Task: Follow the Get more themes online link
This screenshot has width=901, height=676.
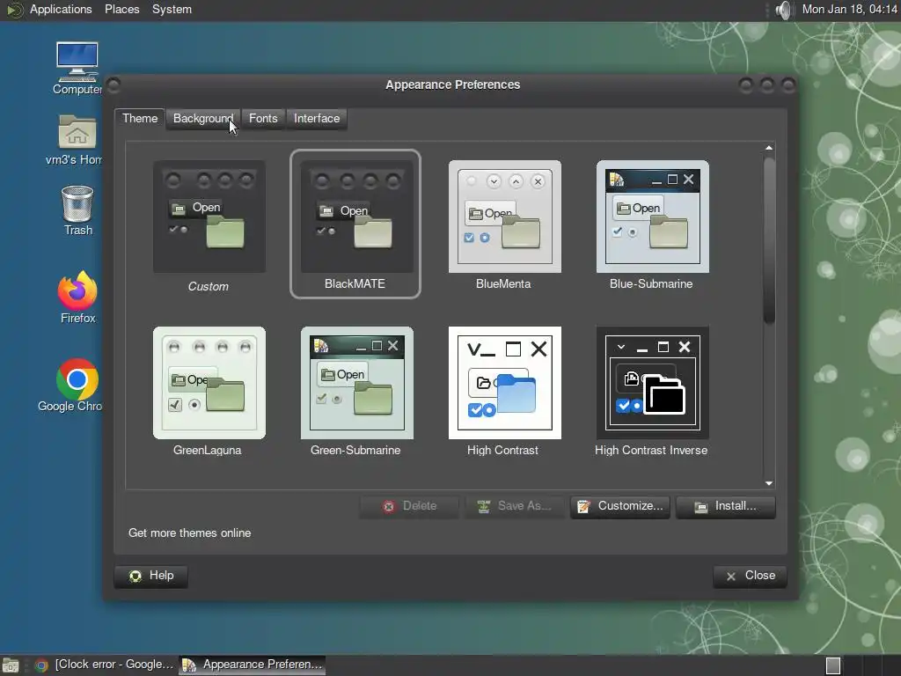Action: click(x=190, y=533)
